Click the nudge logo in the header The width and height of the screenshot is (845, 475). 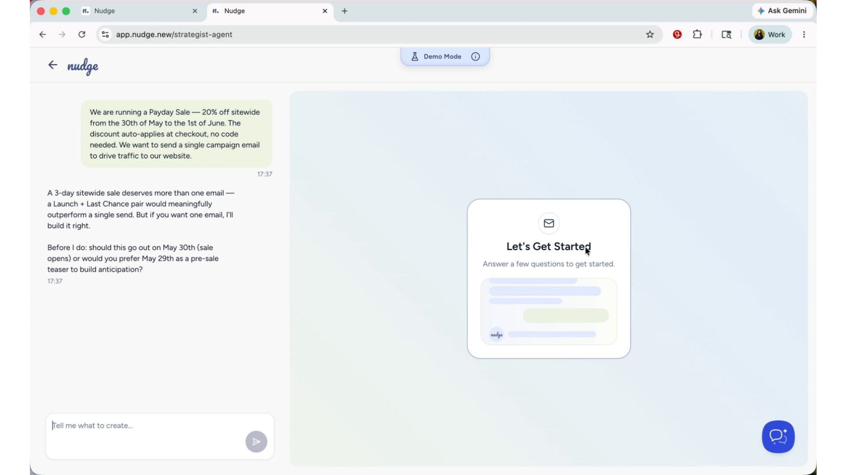coord(83,66)
